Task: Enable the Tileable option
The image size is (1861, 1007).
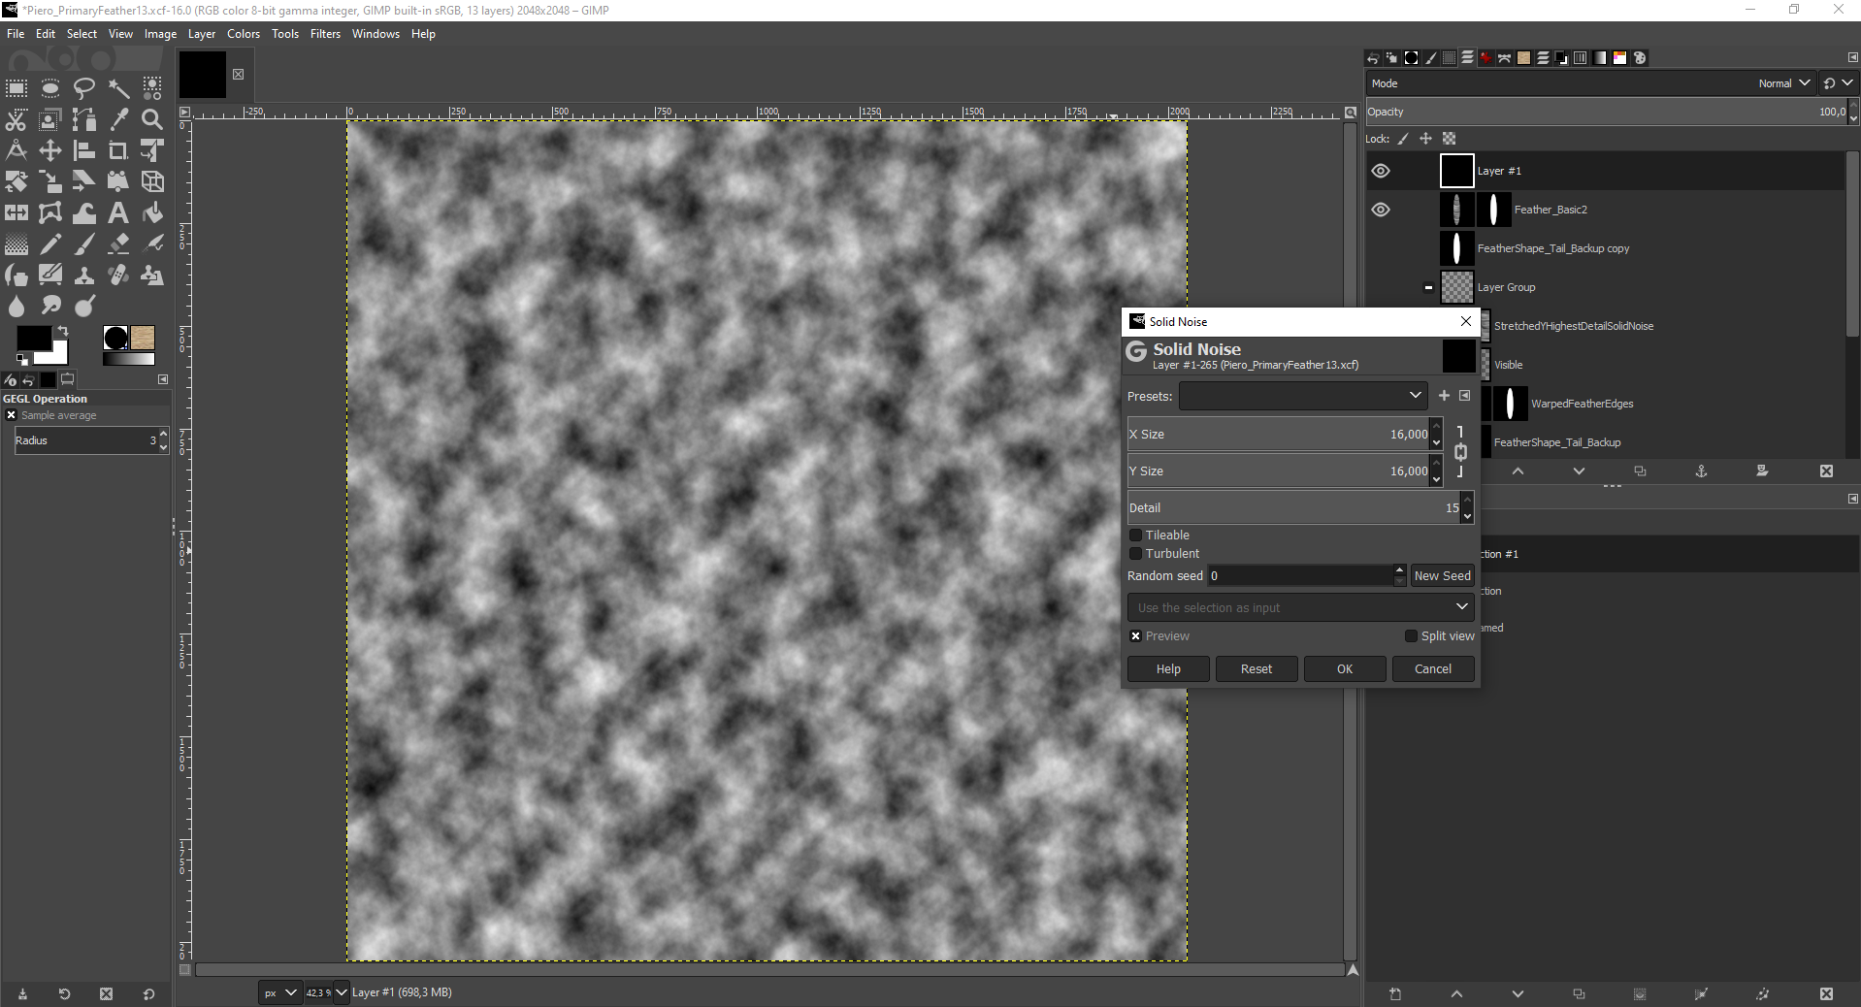Action: click(1135, 535)
